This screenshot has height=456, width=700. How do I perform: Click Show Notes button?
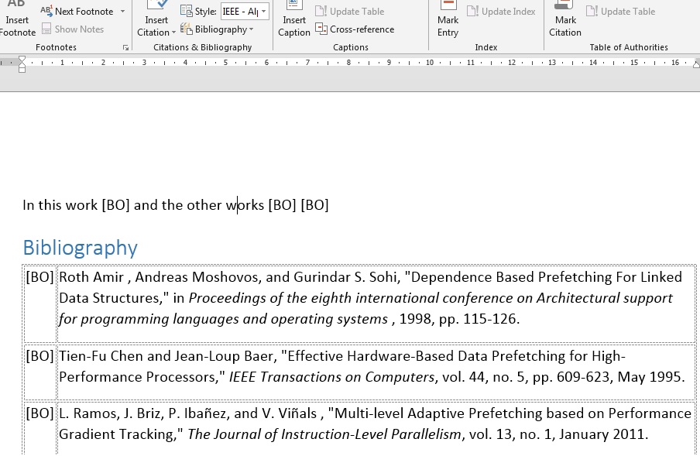[73, 29]
